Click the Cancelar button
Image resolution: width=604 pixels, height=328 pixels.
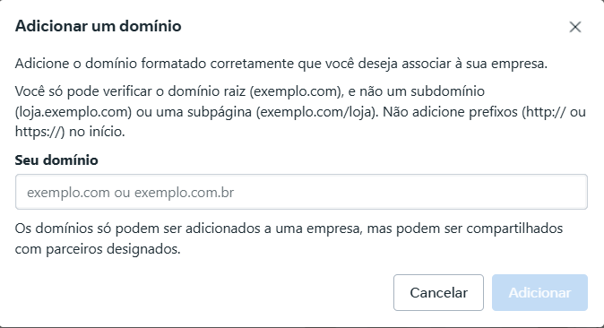pos(438,292)
